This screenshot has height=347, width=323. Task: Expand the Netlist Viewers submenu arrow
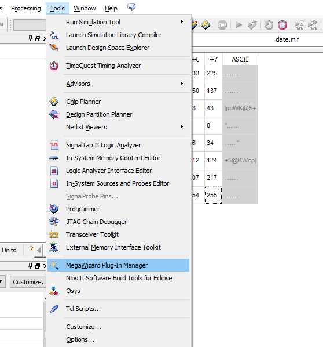coord(182,126)
